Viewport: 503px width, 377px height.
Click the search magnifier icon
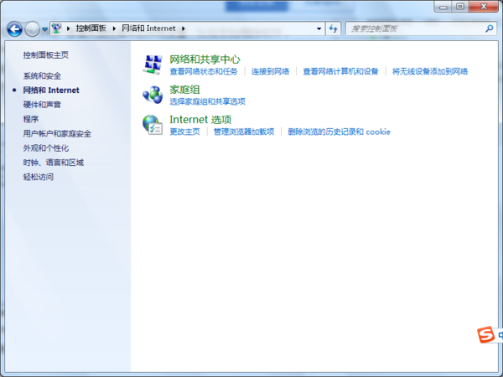pos(490,28)
